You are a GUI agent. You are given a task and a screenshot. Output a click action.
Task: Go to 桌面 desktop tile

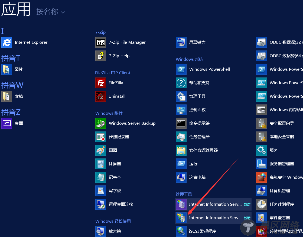[x=12, y=123]
